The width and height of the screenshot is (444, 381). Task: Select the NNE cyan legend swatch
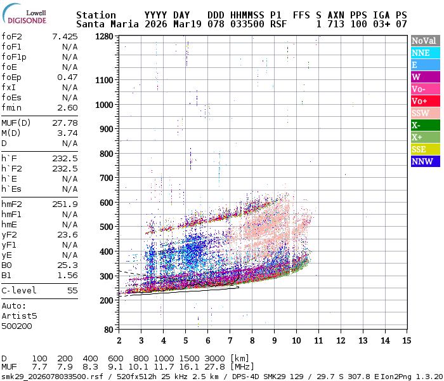[425, 53]
